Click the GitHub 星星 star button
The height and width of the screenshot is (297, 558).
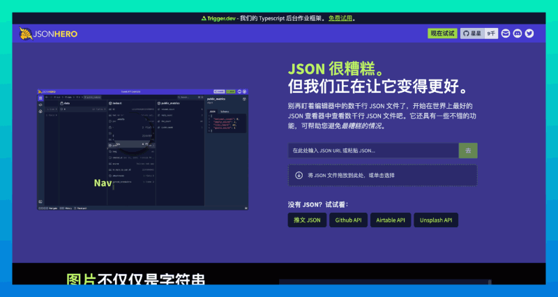[x=472, y=33]
